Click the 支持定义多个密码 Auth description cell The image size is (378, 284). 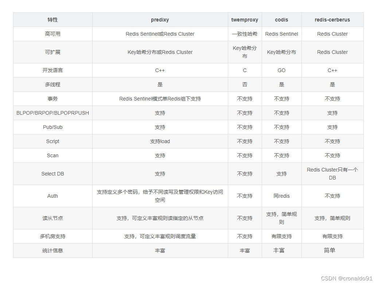160,196
